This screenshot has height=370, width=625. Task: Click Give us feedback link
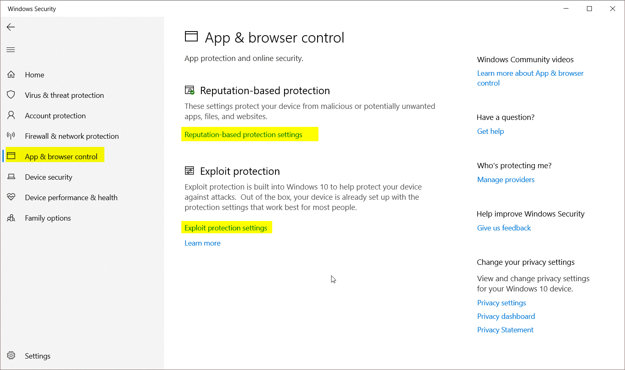[504, 228]
